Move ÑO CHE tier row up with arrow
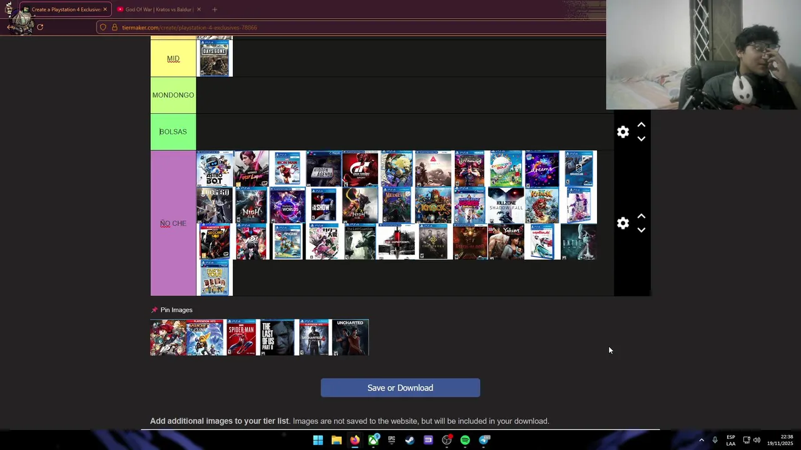Image resolution: width=801 pixels, height=450 pixels. coord(641,216)
